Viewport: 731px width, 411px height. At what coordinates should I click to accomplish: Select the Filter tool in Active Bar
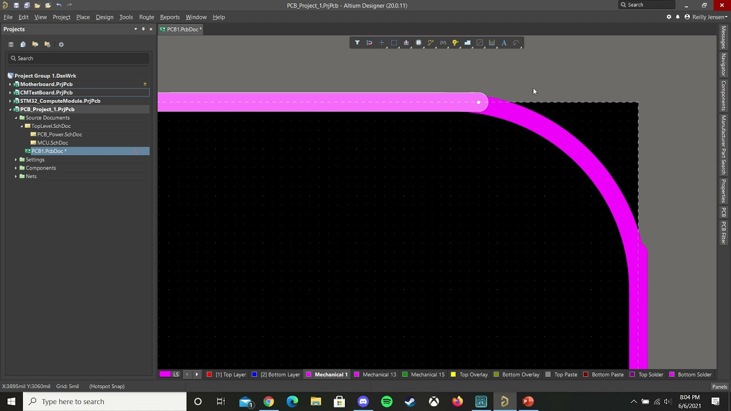point(358,43)
